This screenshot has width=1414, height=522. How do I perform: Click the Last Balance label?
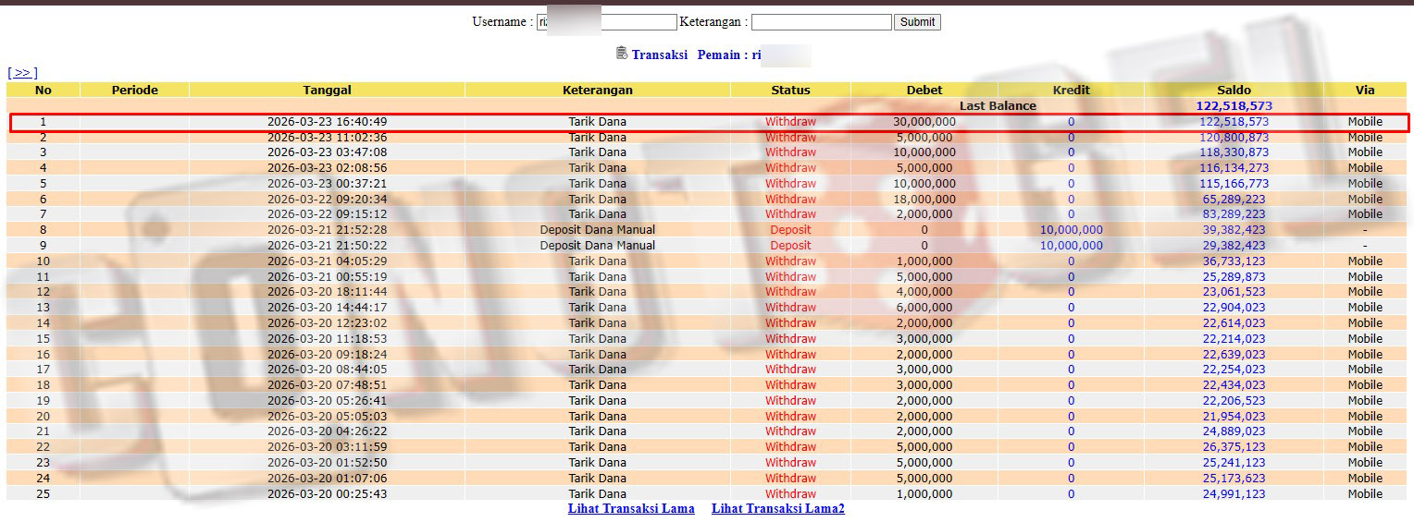point(998,105)
